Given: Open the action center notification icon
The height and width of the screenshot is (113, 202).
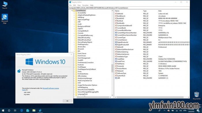Looking at the screenshot, I should [198, 110].
